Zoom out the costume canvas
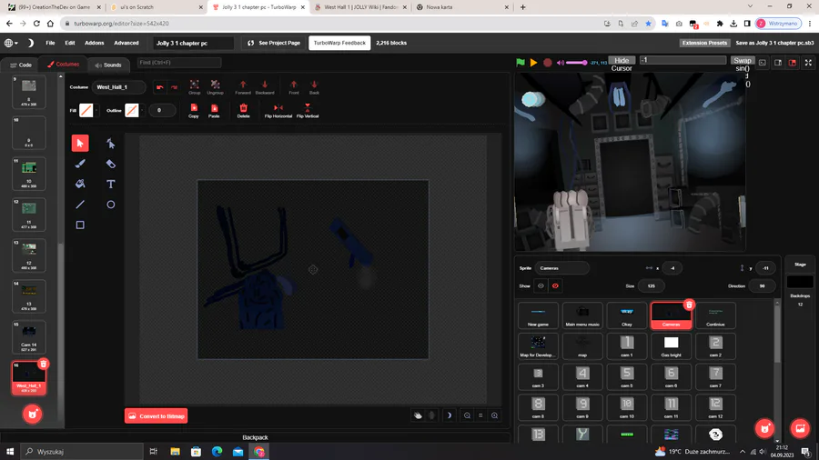Image resolution: width=819 pixels, height=460 pixels. click(467, 415)
